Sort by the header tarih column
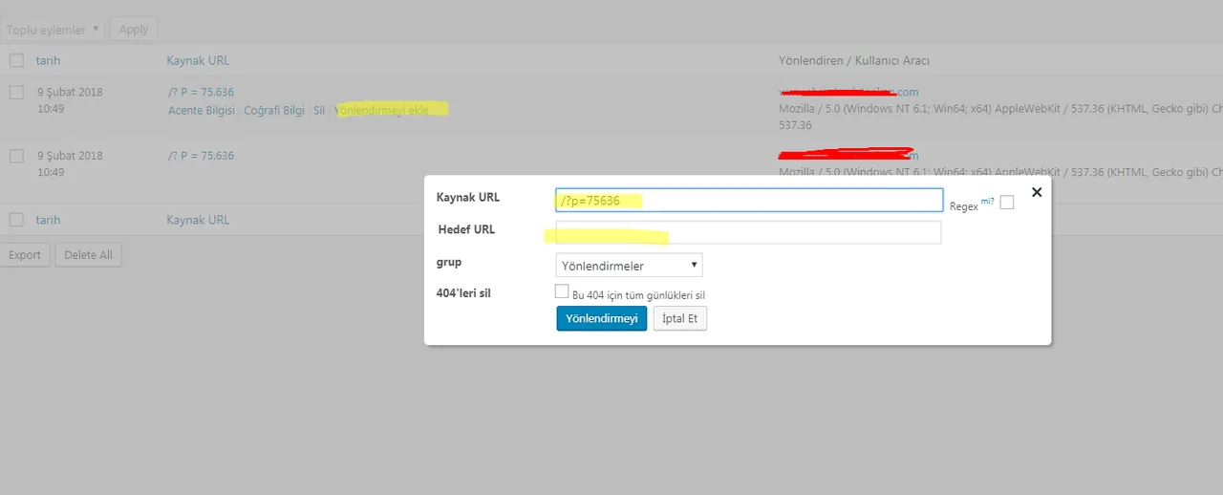1223x495 pixels. 48,60
